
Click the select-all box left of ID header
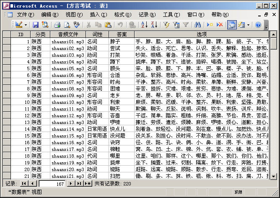click(7, 34)
